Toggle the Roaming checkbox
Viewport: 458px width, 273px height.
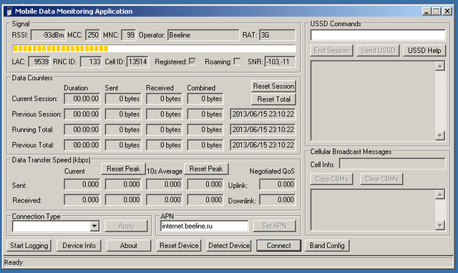pyautogui.click(x=237, y=61)
